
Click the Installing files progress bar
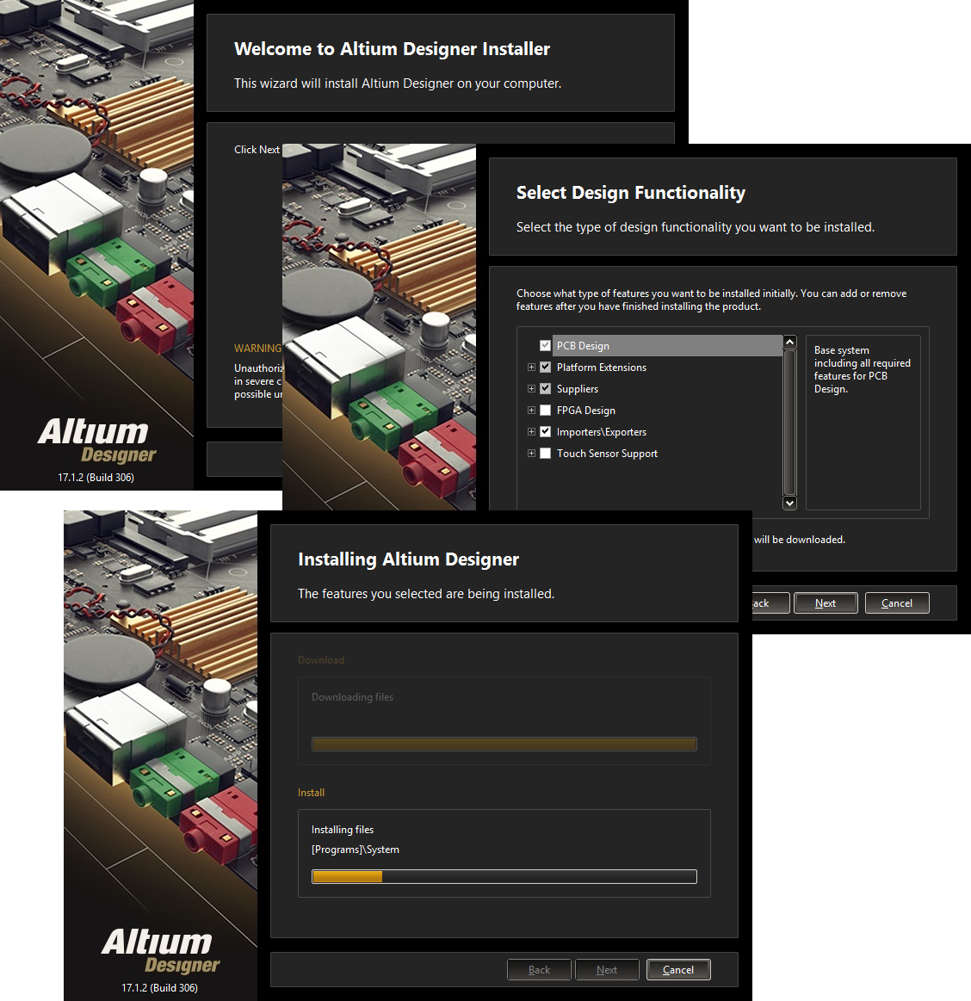504,877
